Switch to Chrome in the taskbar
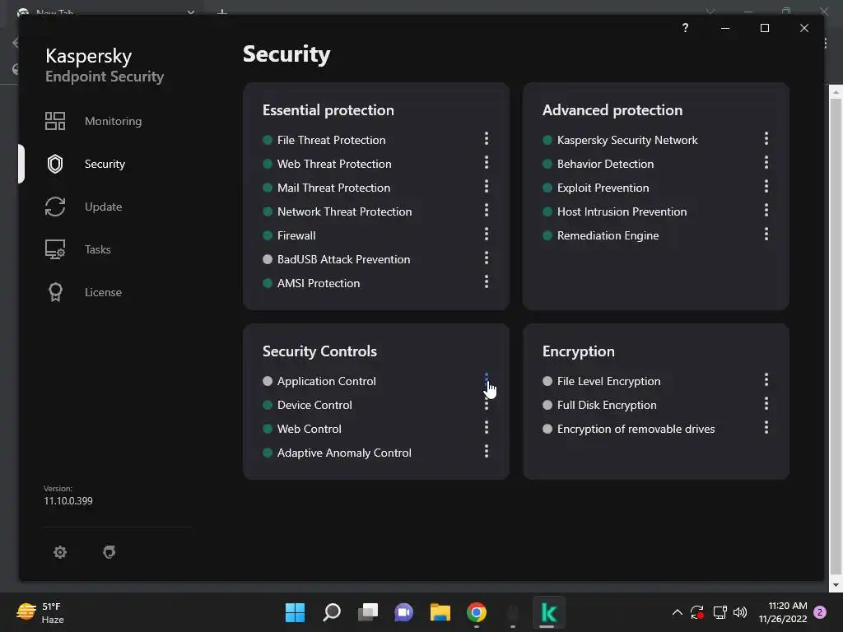Image resolution: width=843 pixels, height=632 pixels. point(477,612)
